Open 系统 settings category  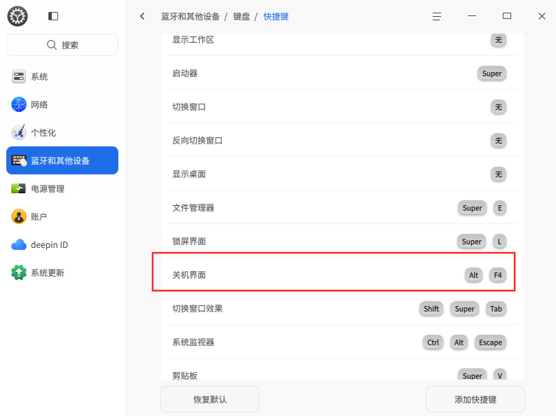62,76
